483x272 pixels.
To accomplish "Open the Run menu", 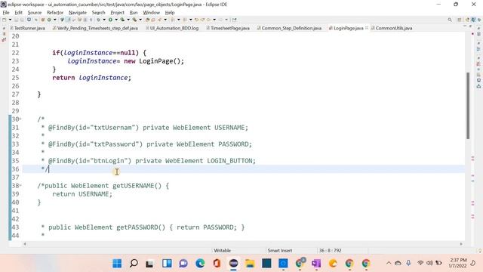I will [134, 13].
